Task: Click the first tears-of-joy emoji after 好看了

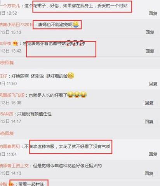Action: coord(71,95)
